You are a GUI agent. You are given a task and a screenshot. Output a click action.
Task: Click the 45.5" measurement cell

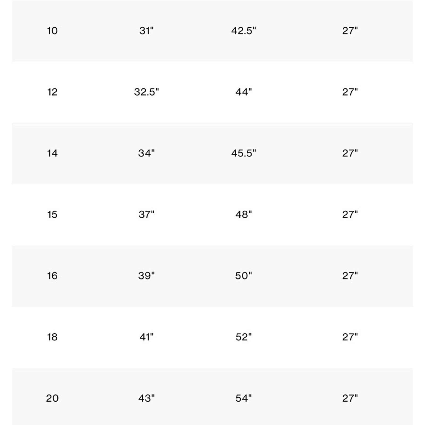[x=244, y=153]
